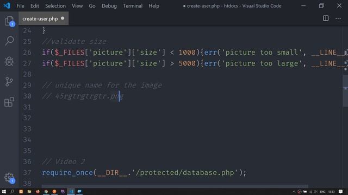The width and height of the screenshot is (348, 195).
Task: Open the Chrome taskbar icon
Action: [46, 191]
